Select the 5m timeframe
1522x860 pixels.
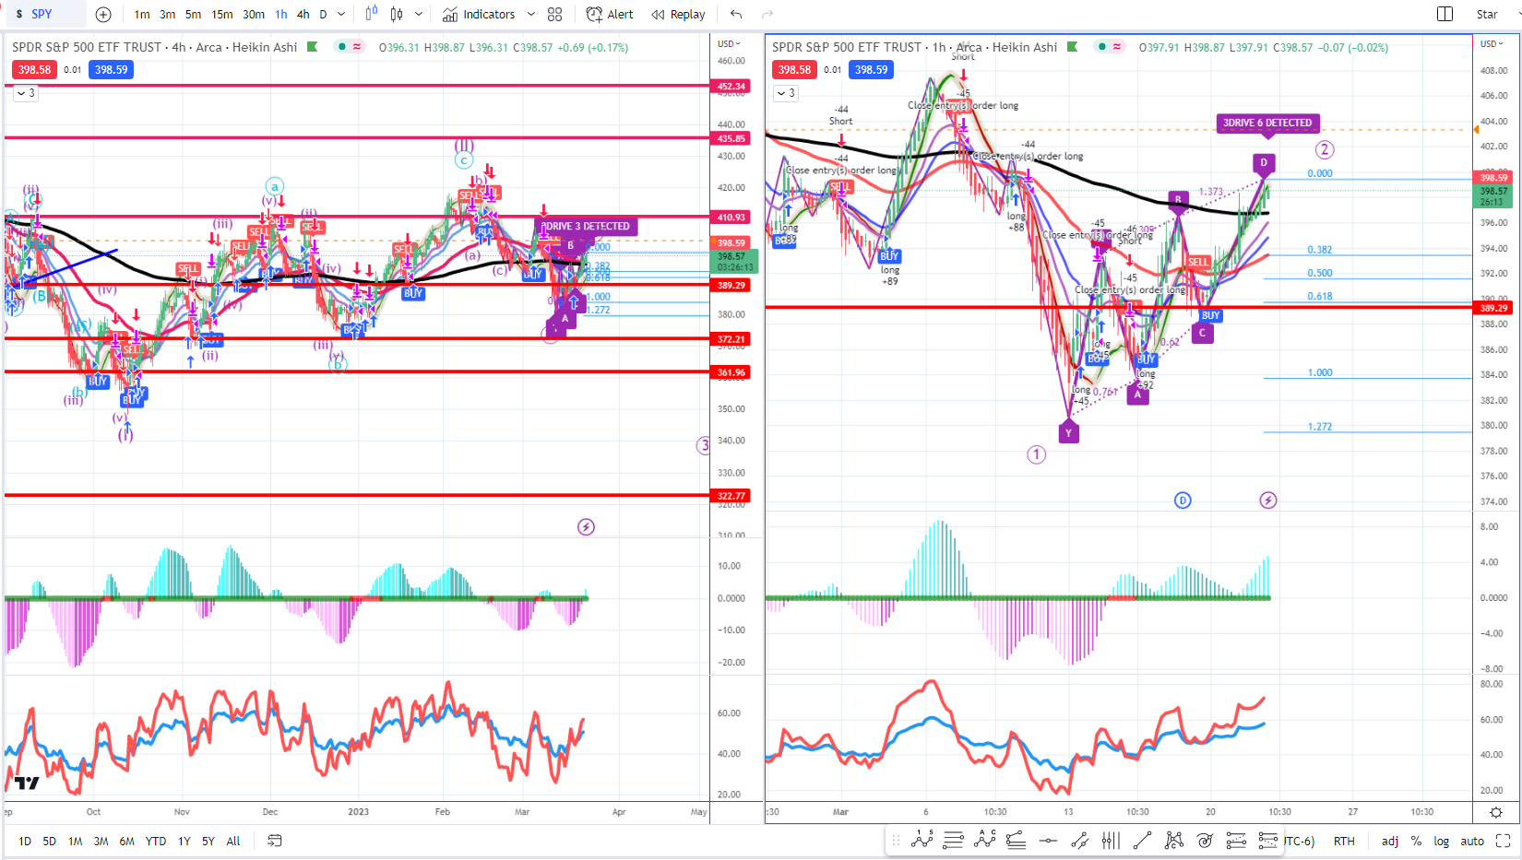pyautogui.click(x=193, y=14)
